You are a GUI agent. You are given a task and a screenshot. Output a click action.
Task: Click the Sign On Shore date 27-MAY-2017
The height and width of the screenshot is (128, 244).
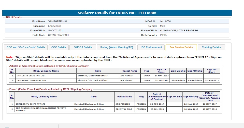pos(161,76)
